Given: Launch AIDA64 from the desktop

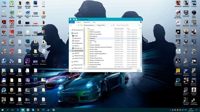Looking at the screenshot, I should [12, 24].
